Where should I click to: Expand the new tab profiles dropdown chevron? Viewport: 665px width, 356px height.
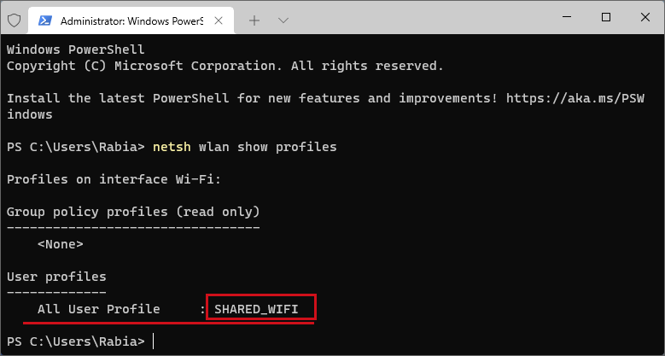point(283,20)
